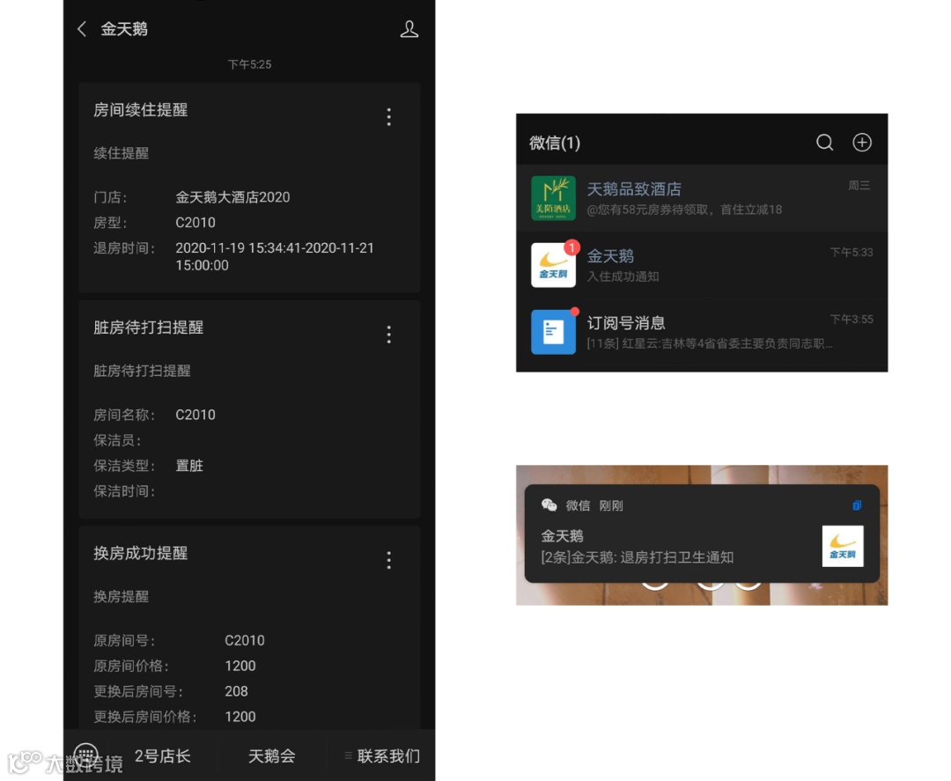Select the 金天鹅大酒店2020 store value
Image resolution: width=951 pixels, height=781 pixels.
pos(232,197)
